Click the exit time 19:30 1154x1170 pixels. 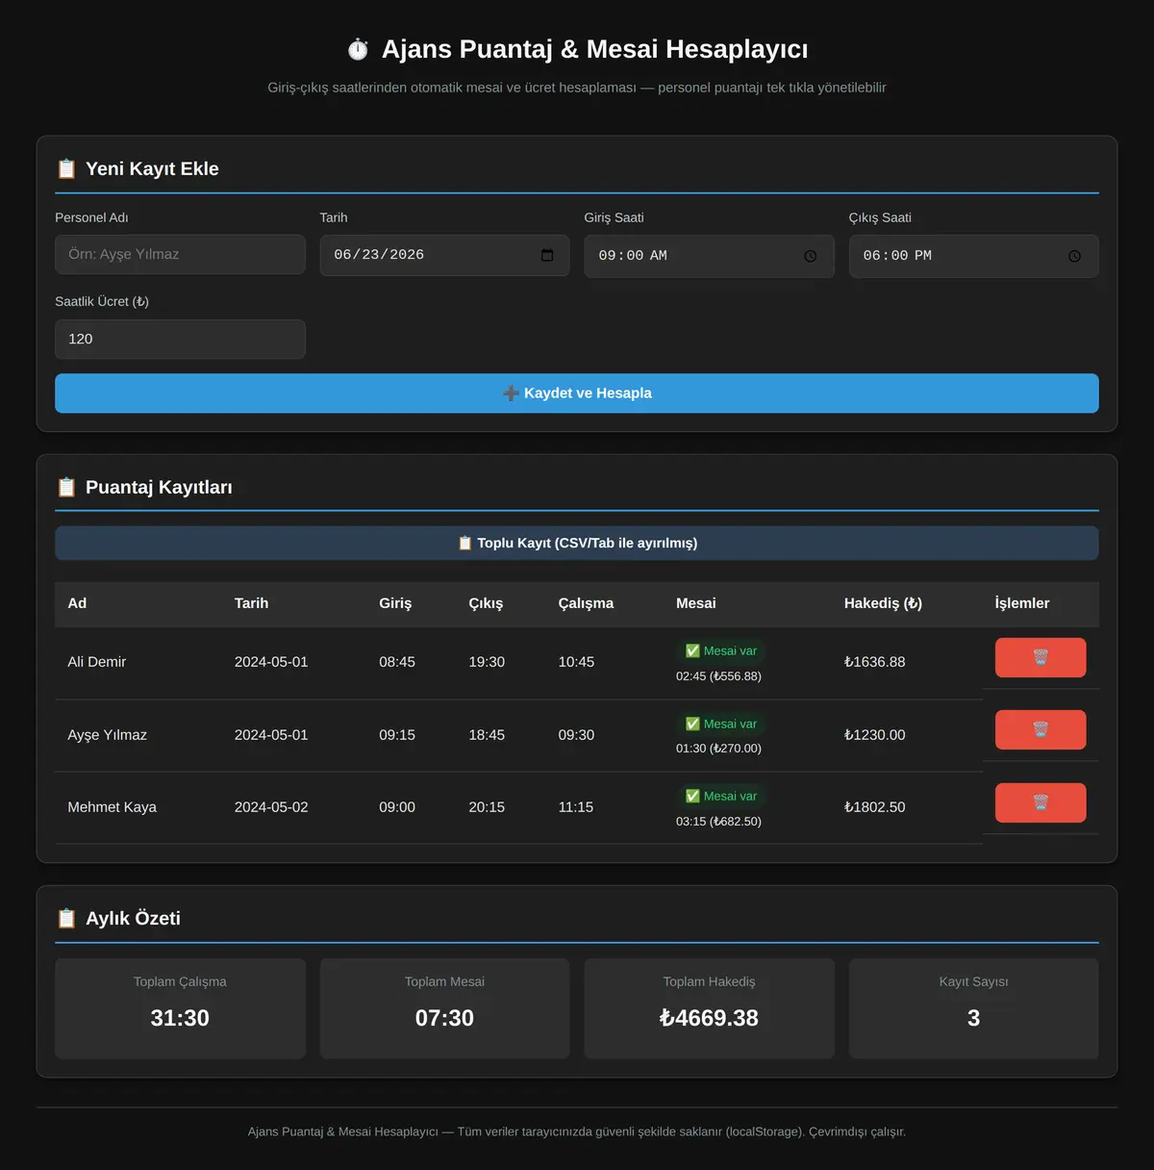(x=487, y=662)
